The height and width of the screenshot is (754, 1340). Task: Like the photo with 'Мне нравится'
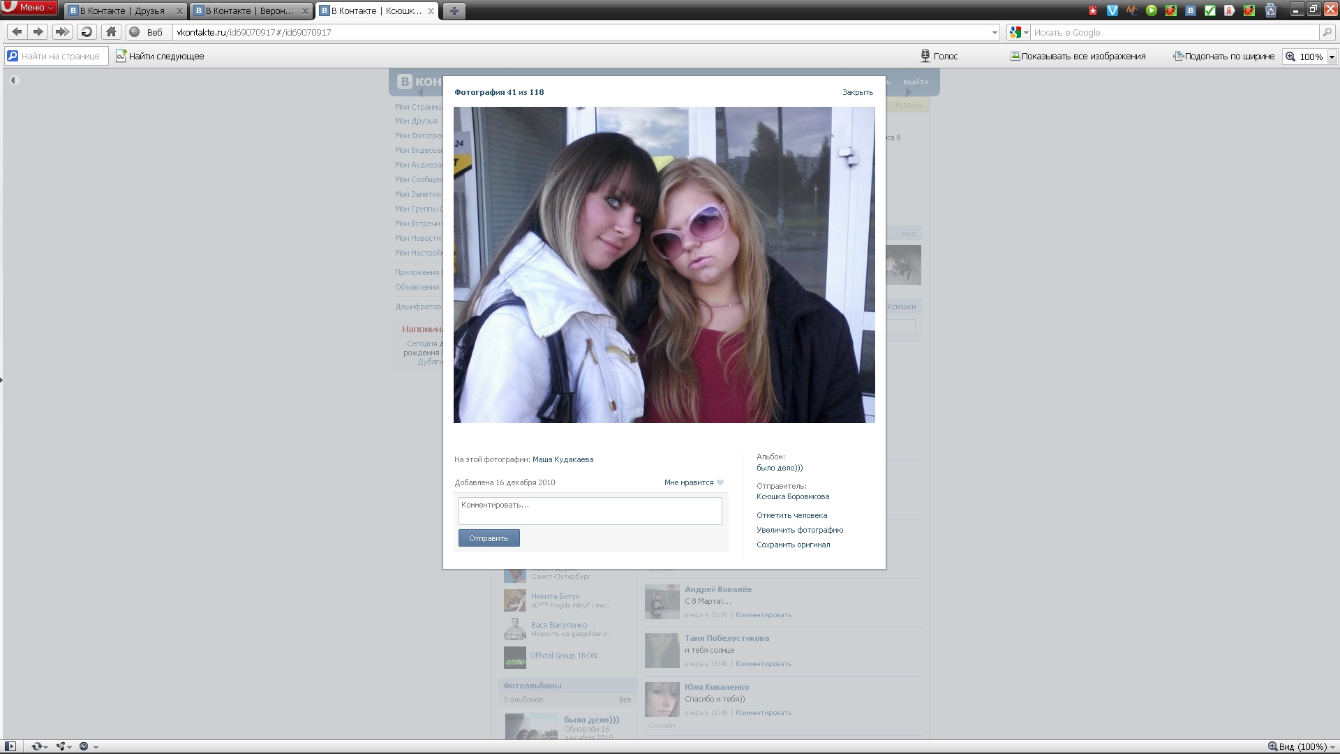689,482
